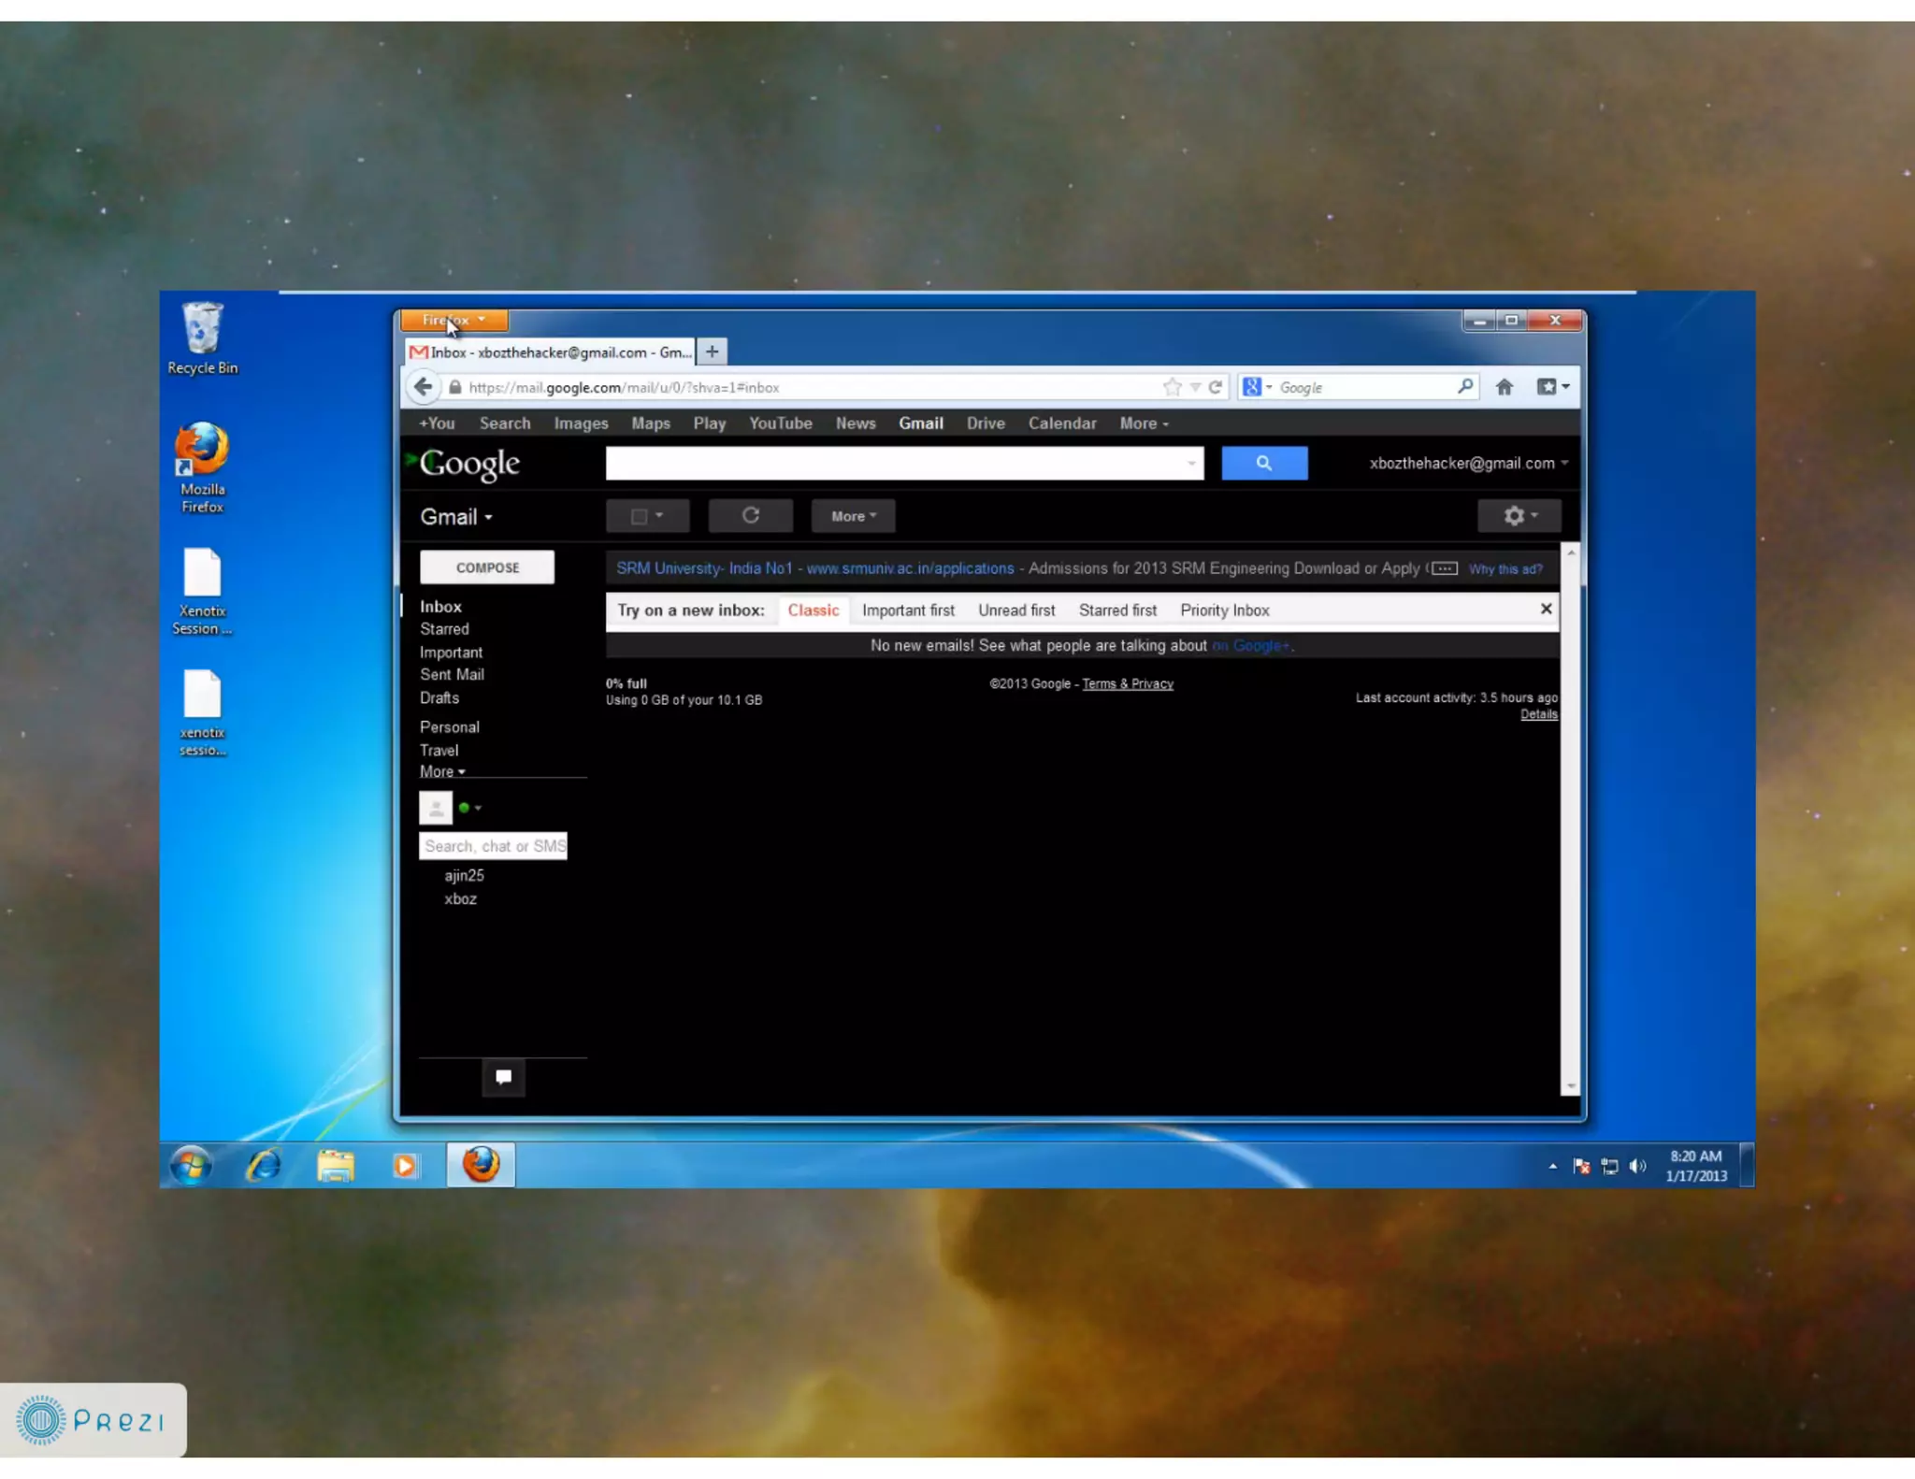The width and height of the screenshot is (1915, 1479).
Task: Open the More actions dropdown button
Action: (853, 515)
